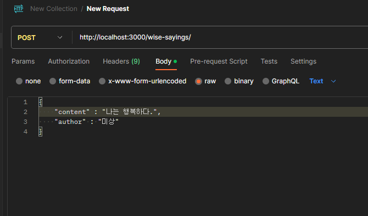This screenshot has width=368, height=216.
Task: Switch to the Tests tab
Action: tap(269, 61)
